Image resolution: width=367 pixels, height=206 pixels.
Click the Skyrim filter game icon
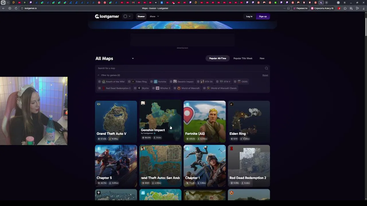coord(139,88)
